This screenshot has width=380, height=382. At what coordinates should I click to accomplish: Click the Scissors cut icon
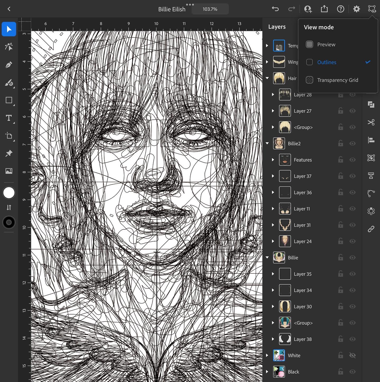coord(371,122)
